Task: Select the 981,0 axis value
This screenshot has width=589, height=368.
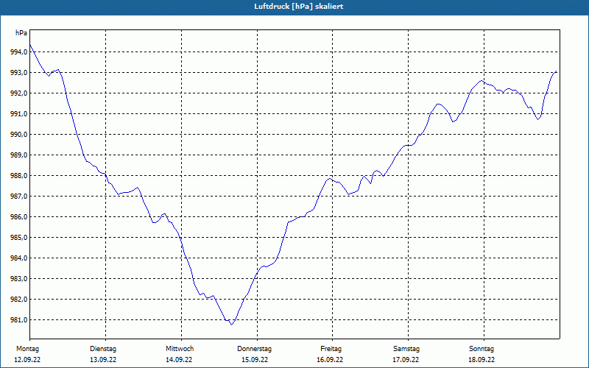Action: (18, 320)
